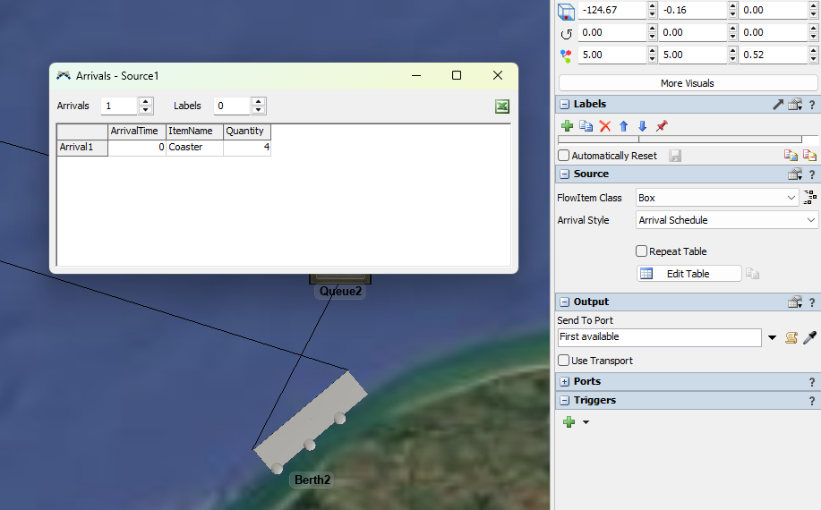Open Excel export icon in Arrivals window
The width and height of the screenshot is (821, 510).
click(x=502, y=106)
